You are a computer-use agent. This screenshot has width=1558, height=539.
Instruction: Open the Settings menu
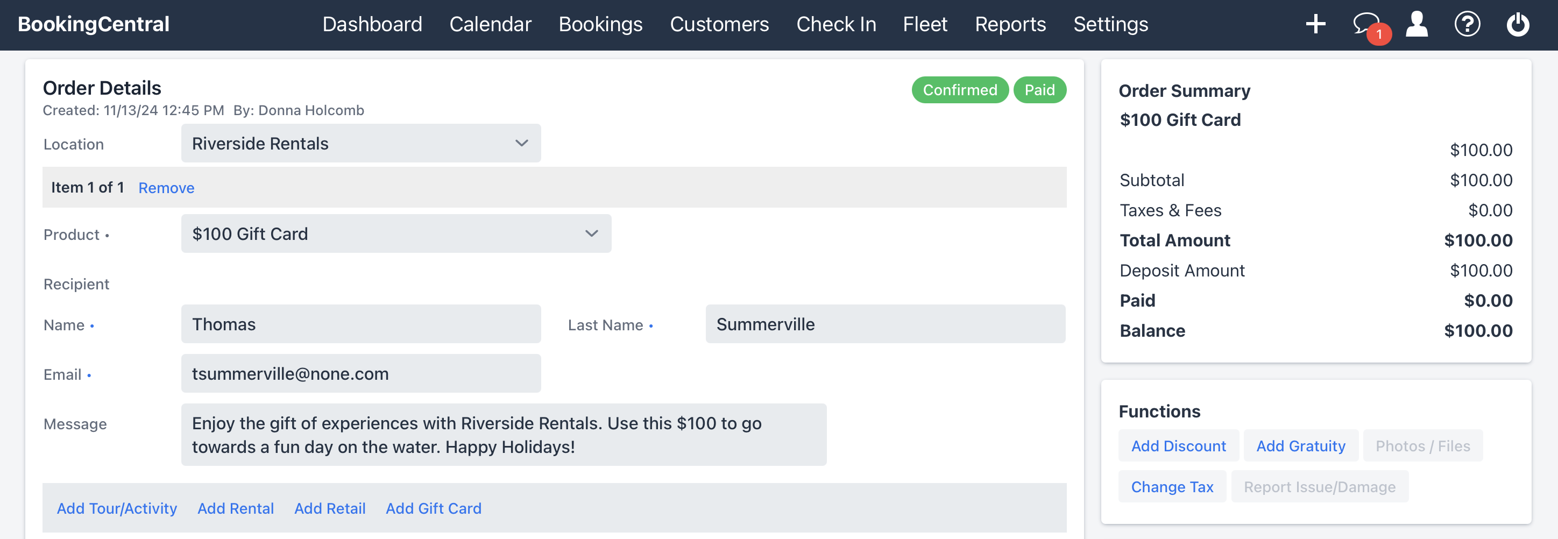[1110, 24]
